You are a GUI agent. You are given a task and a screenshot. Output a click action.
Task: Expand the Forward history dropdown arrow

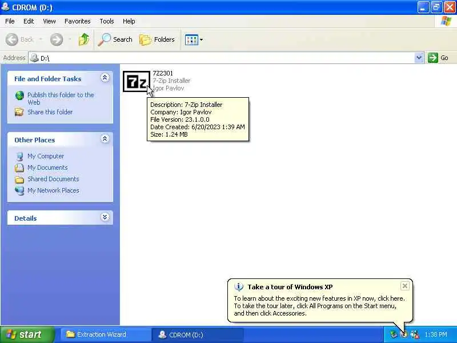coord(70,39)
